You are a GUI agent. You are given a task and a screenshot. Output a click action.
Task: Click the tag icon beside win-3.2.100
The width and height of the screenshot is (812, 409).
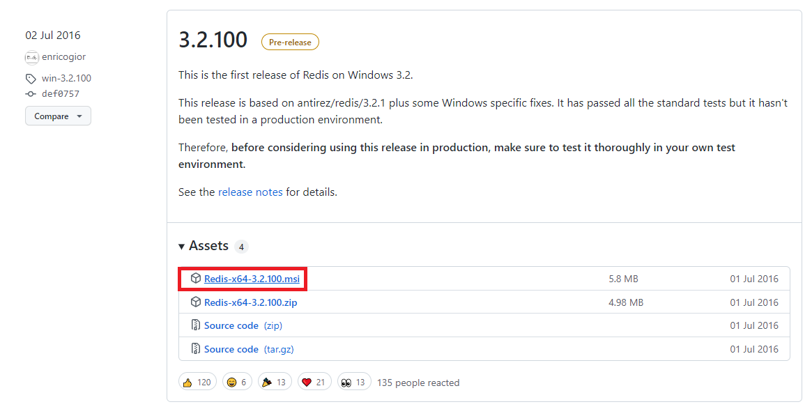31,79
